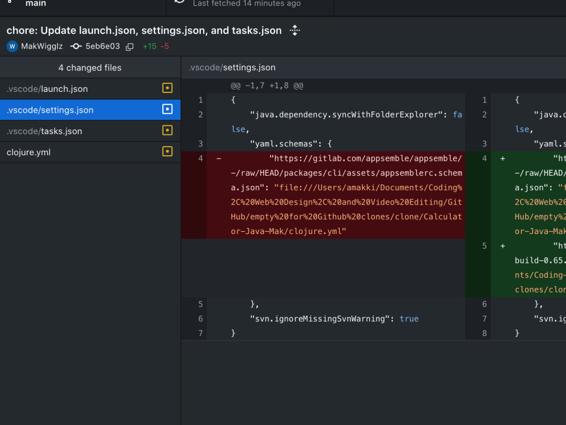The width and height of the screenshot is (566, 425).
Task: Click the commit title chore: Update launch.json
Action: (x=144, y=31)
